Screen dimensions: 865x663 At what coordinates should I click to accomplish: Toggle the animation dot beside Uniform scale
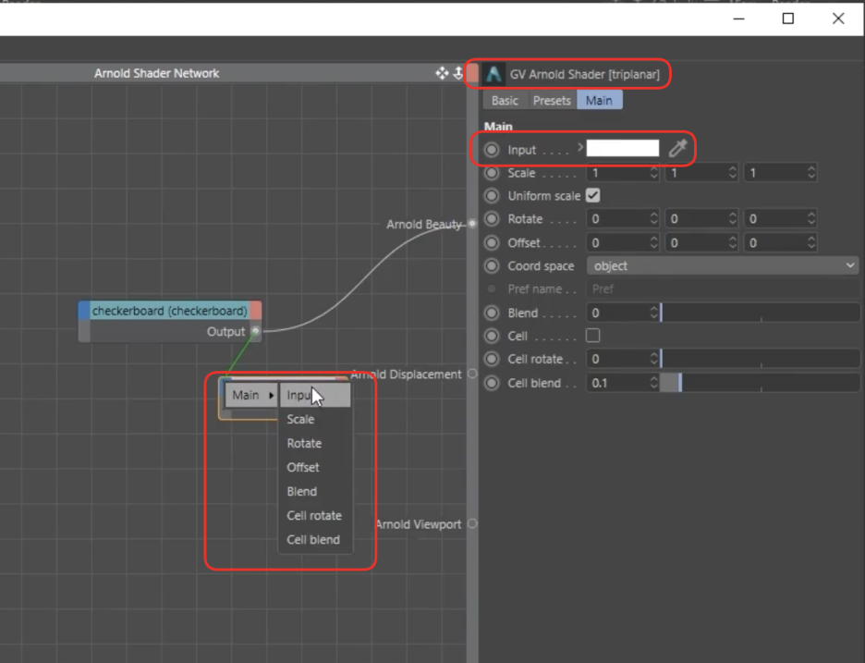(492, 196)
